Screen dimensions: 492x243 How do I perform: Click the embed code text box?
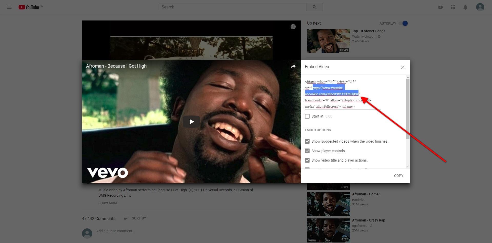[343, 94]
